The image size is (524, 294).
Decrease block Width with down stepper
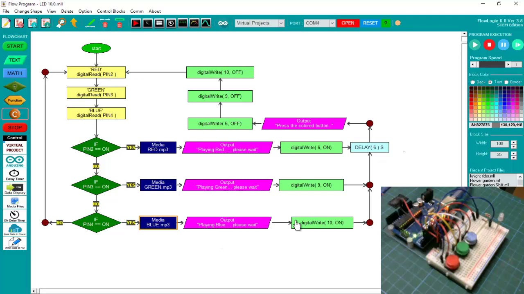pos(514,146)
